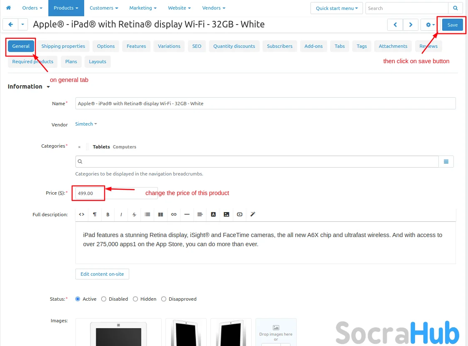Screen dimensions: 468x346
Task: Open HTML source code view in editor
Action: click(x=82, y=215)
